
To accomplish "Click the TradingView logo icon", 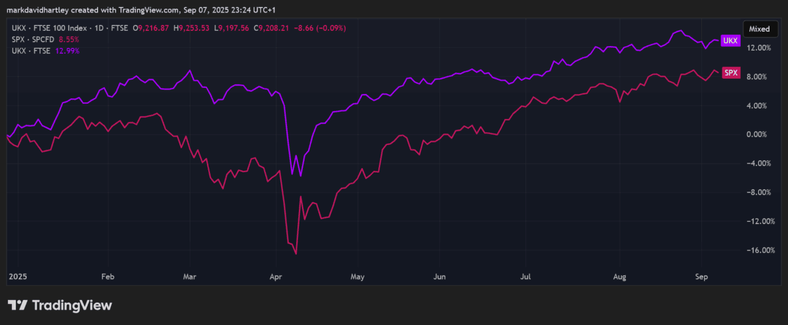I will (18, 305).
